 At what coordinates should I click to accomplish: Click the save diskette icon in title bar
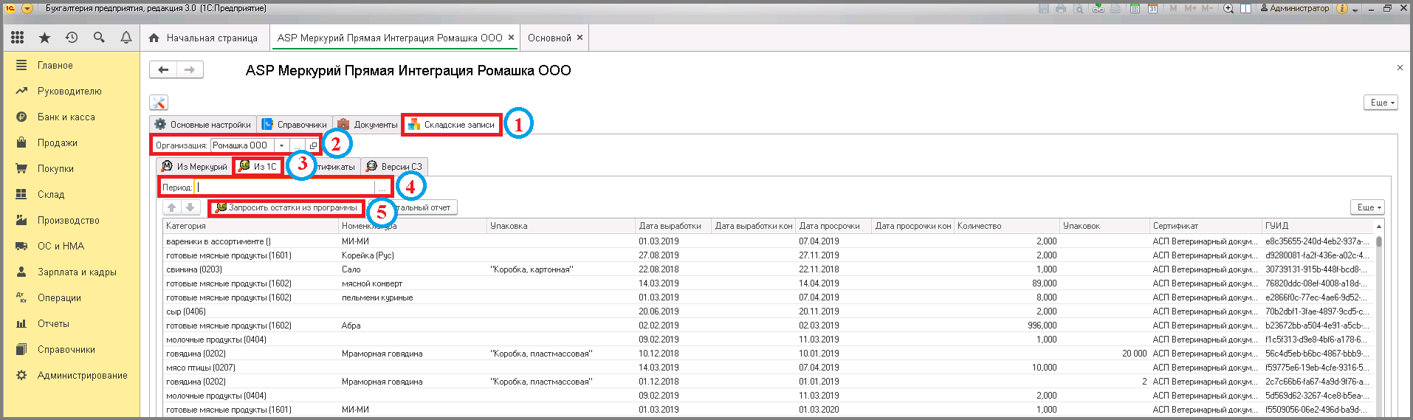[1043, 8]
